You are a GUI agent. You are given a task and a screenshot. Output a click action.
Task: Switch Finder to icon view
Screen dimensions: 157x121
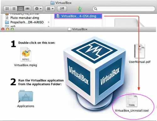pyautogui.click(x=7, y=9)
